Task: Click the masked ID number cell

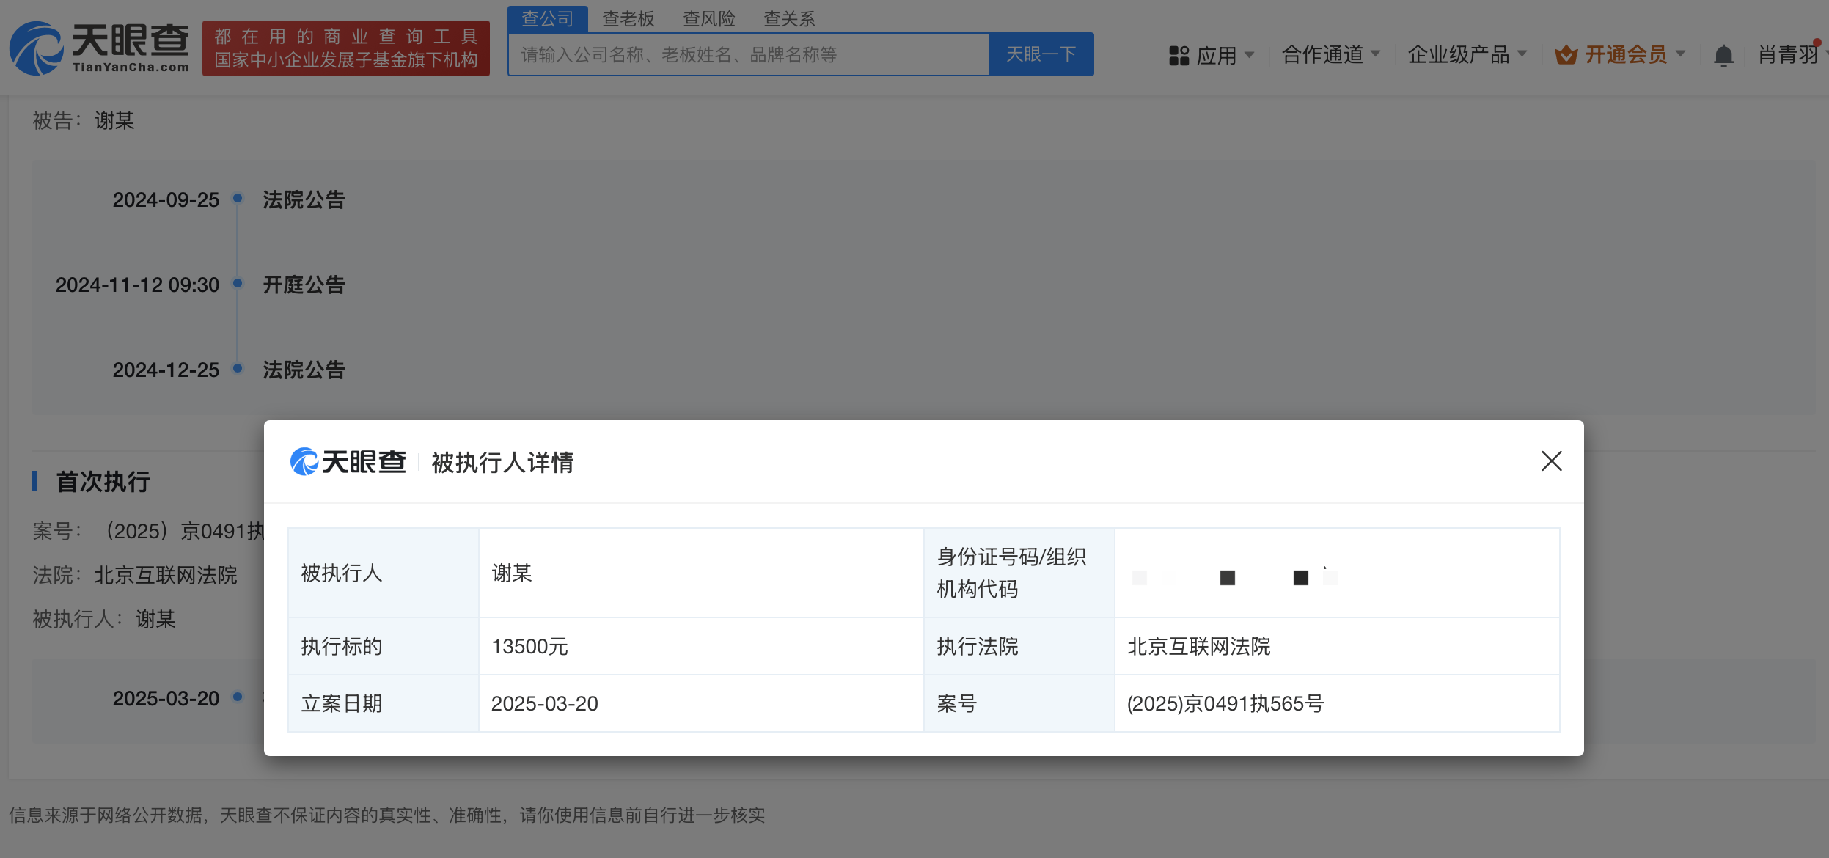Action: pos(1337,573)
